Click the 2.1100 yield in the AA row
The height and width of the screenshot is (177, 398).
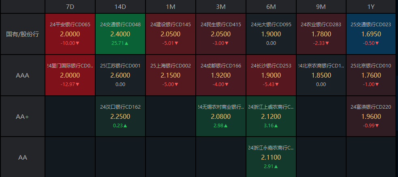click(271, 157)
